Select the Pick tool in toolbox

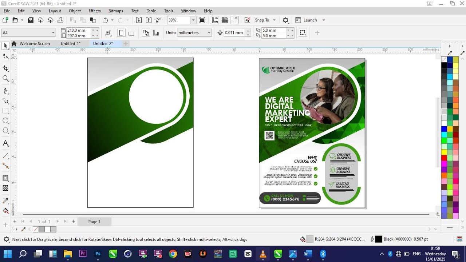point(5,46)
